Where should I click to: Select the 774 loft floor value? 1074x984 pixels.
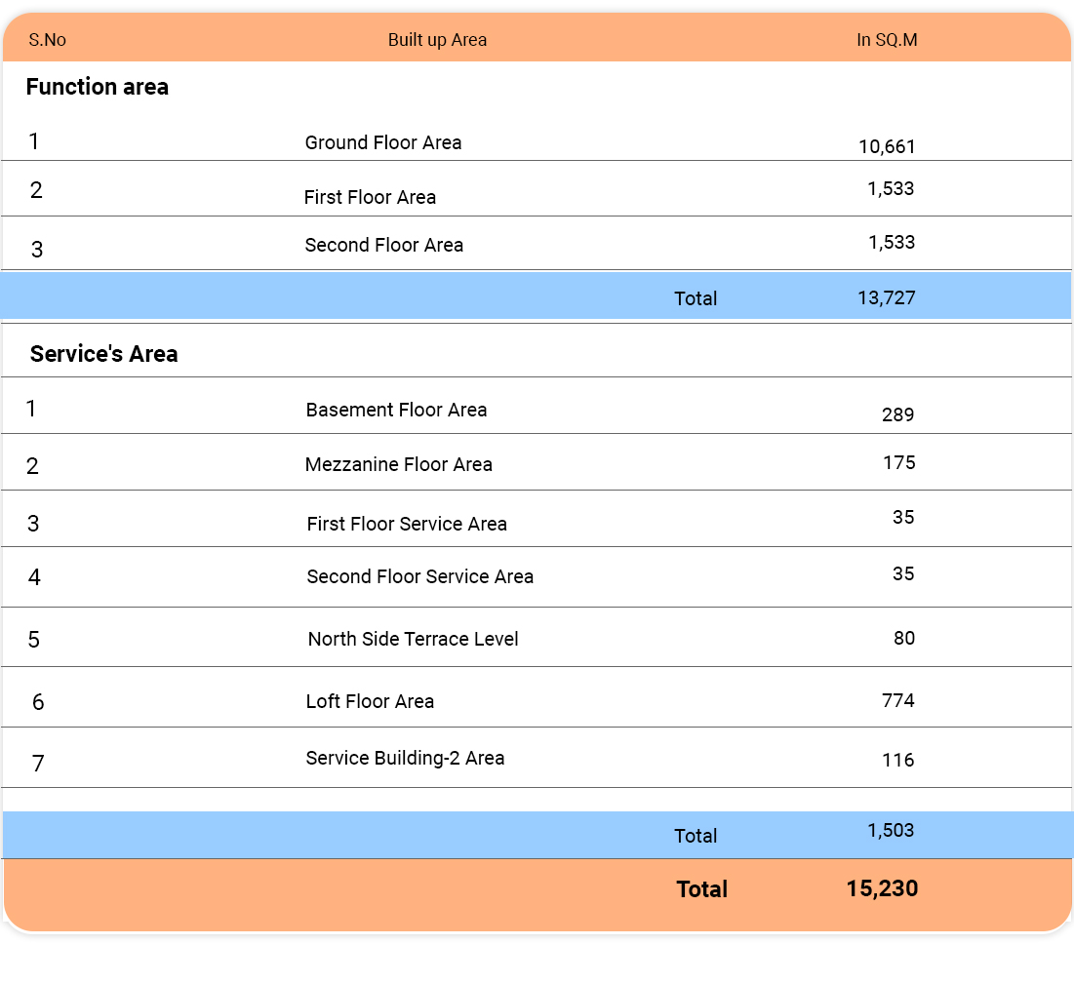pyautogui.click(x=897, y=700)
